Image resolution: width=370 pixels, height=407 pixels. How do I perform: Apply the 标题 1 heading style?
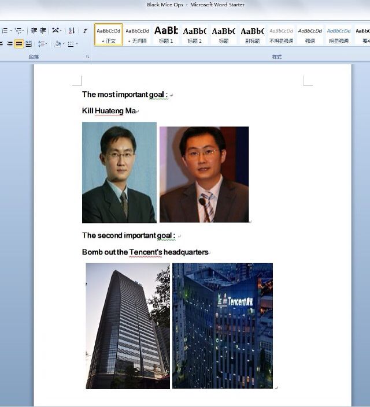coord(166,35)
